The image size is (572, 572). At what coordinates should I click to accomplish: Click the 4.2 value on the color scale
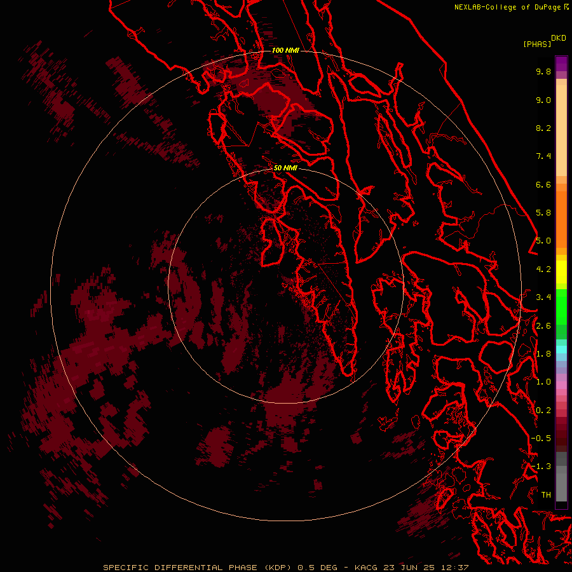click(x=543, y=269)
